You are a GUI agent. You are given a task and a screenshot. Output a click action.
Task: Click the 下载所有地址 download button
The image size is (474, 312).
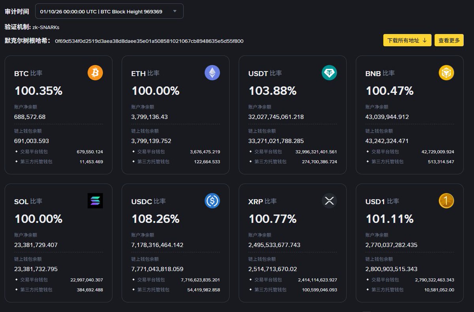(407, 40)
